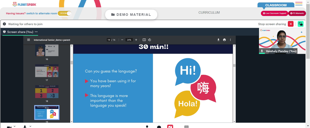Click the chat bubble icon in bottom bar
The width and height of the screenshot is (310, 128).
point(159,127)
